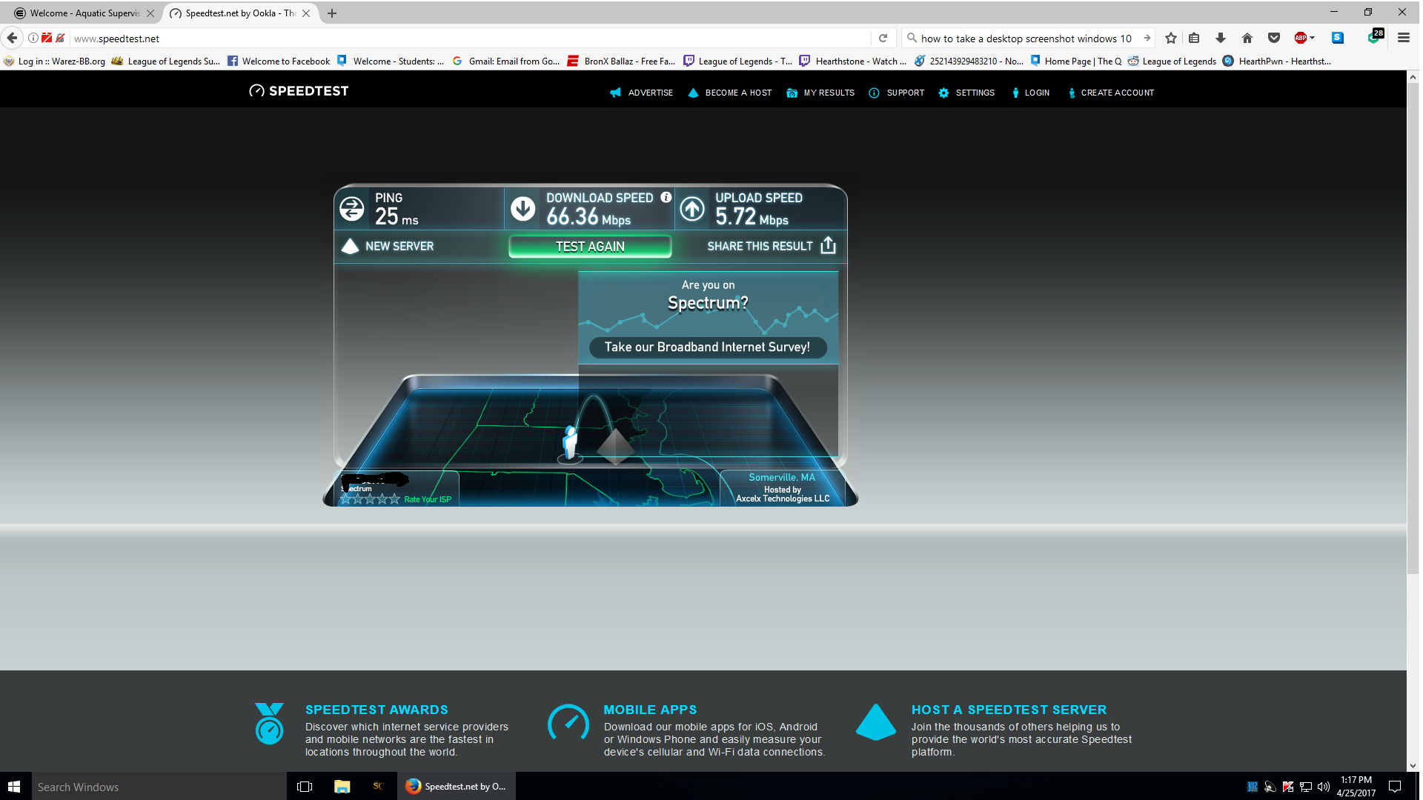Click the Search Windows box
1423x800 pixels.
pos(159,787)
